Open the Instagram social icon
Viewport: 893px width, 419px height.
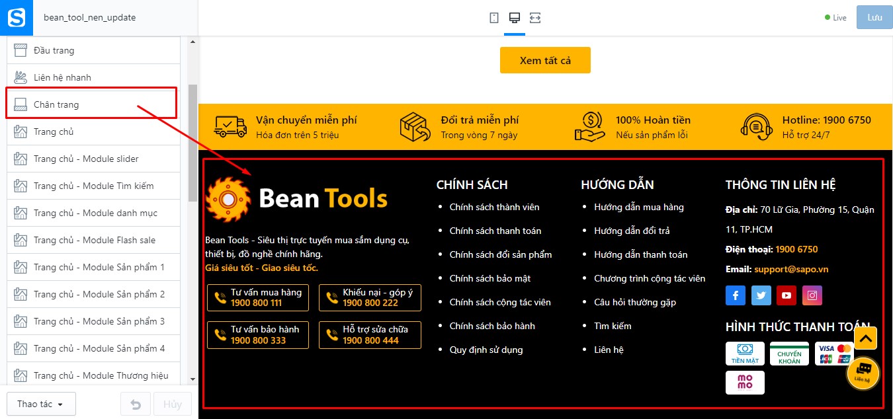812,295
